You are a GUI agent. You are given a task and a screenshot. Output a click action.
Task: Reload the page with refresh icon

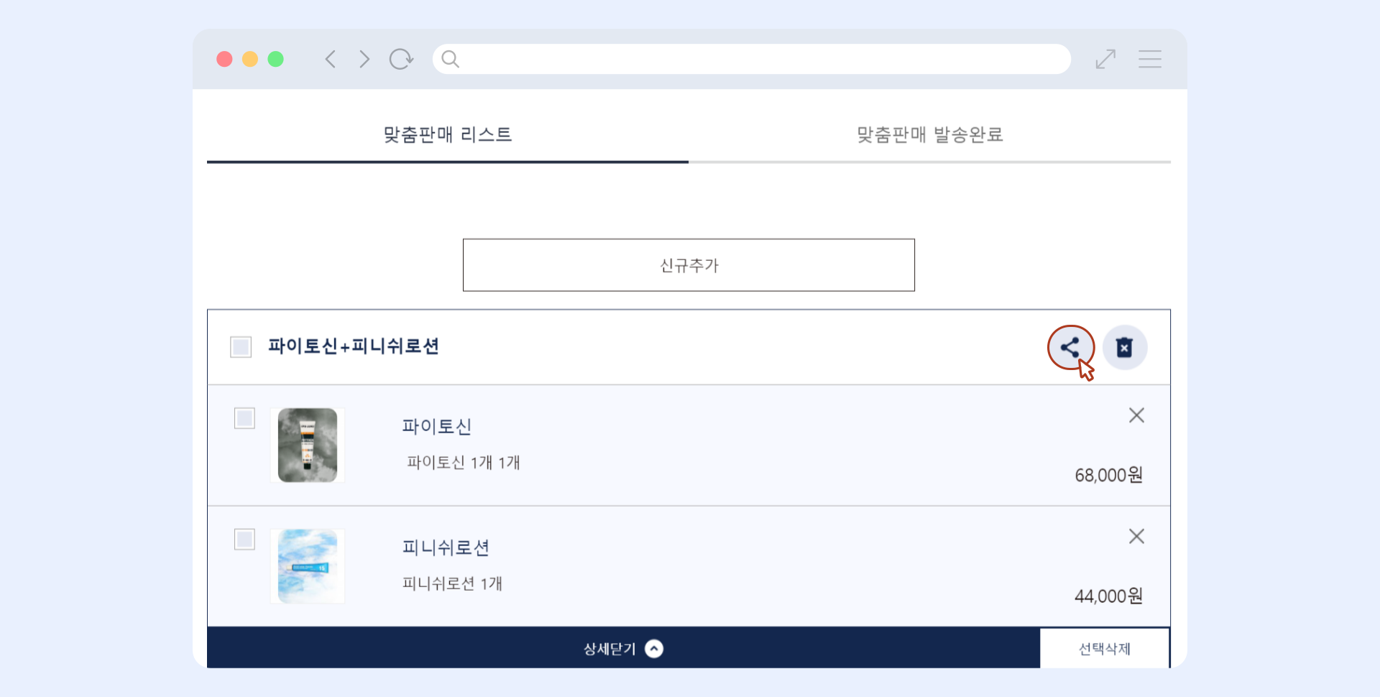401,59
